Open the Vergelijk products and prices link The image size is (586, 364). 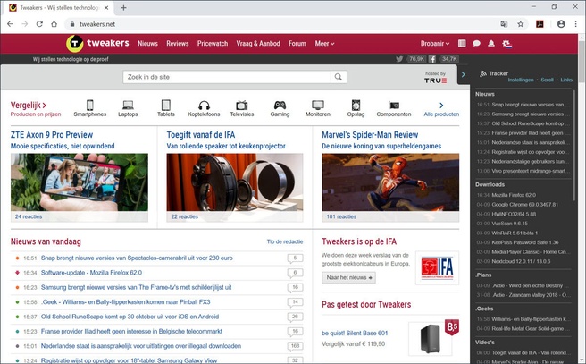(36, 109)
